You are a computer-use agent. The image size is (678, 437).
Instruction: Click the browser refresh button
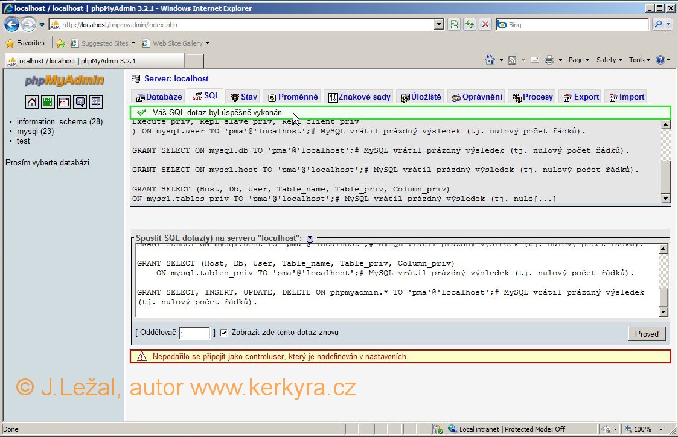[469, 25]
